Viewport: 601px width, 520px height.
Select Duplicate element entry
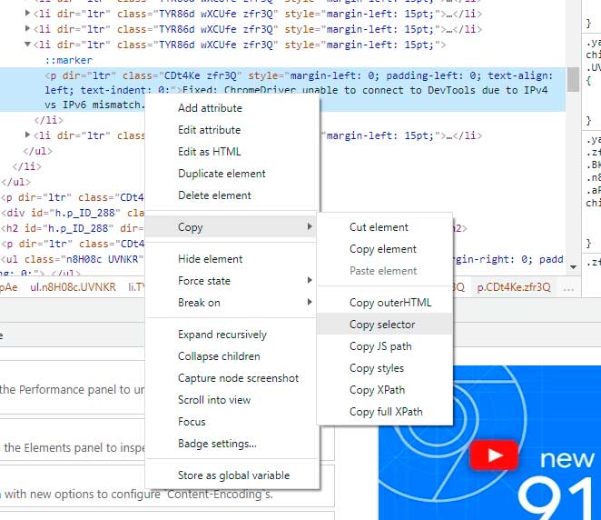tap(232, 174)
